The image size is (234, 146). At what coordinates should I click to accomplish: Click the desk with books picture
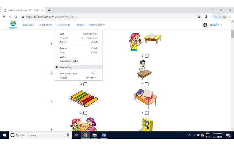point(146,99)
